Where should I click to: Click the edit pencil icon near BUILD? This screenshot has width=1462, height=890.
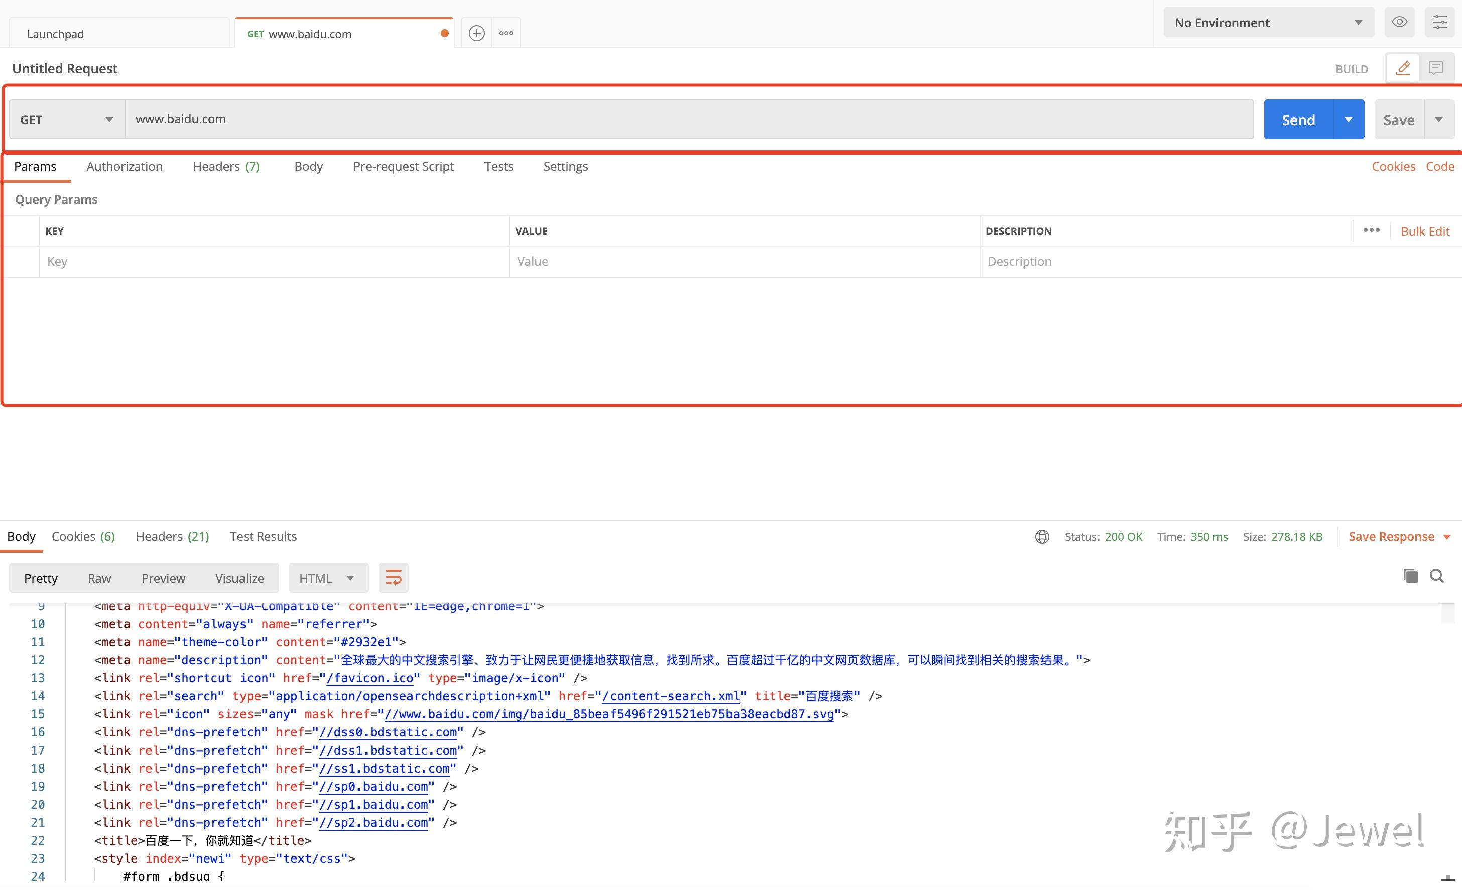[1403, 68]
